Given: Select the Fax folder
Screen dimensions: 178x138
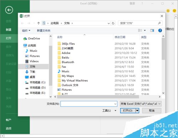Looking at the screenshot, I should coord(62,67).
